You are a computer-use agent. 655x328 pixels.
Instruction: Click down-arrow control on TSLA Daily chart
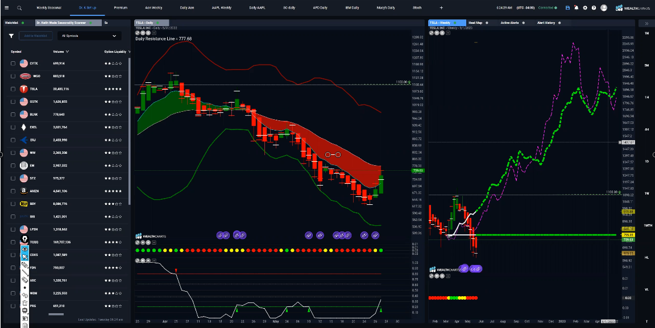(x=143, y=32)
